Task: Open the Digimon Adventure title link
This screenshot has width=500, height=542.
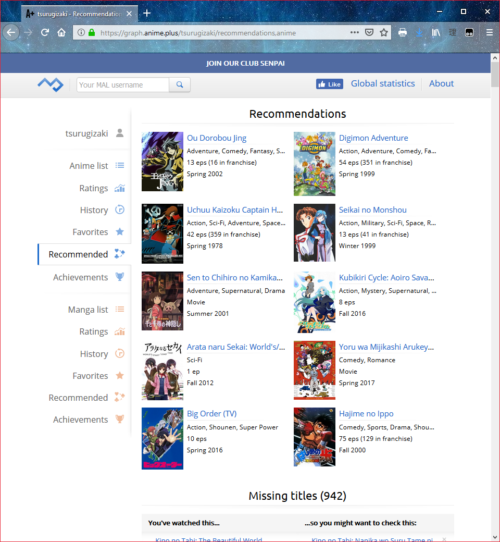Action: [373, 138]
